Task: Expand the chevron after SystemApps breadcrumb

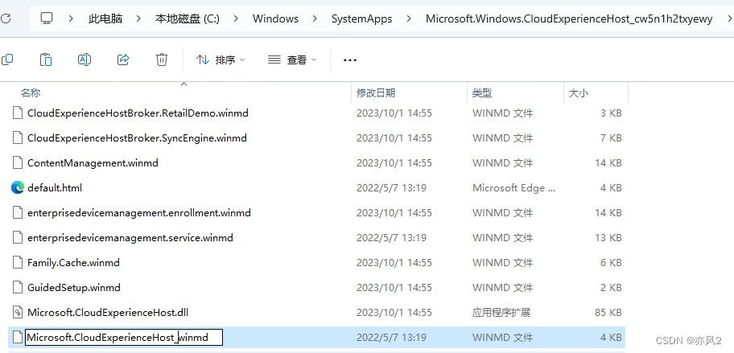Action: (x=410, y=18)
